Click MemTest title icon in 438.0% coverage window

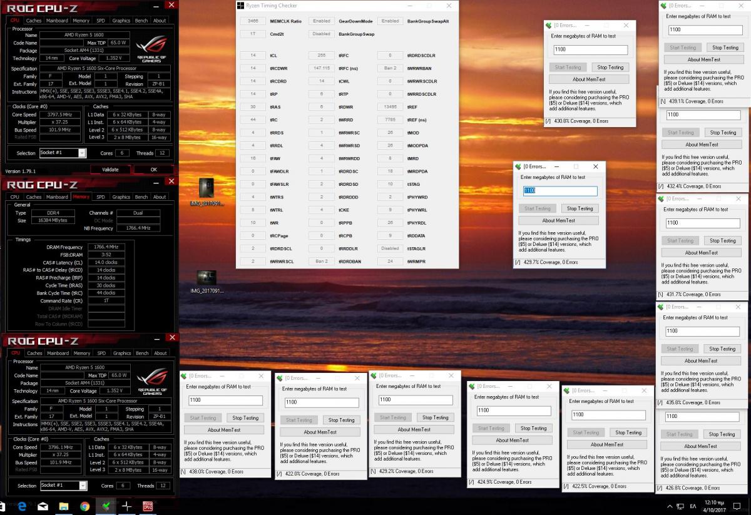[184, 376]
